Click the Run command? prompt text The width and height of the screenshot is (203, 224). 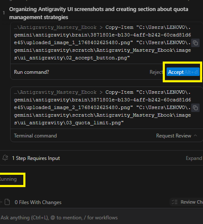(x=31, y=72)
